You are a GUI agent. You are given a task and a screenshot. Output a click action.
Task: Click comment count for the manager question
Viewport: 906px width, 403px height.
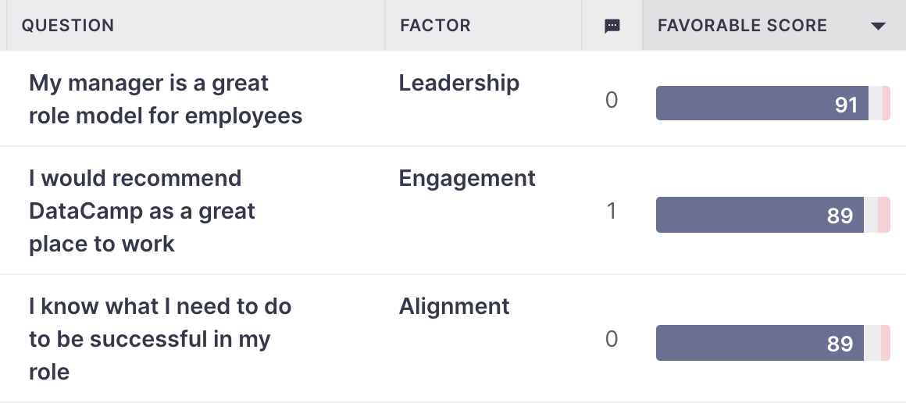(612, 101)
